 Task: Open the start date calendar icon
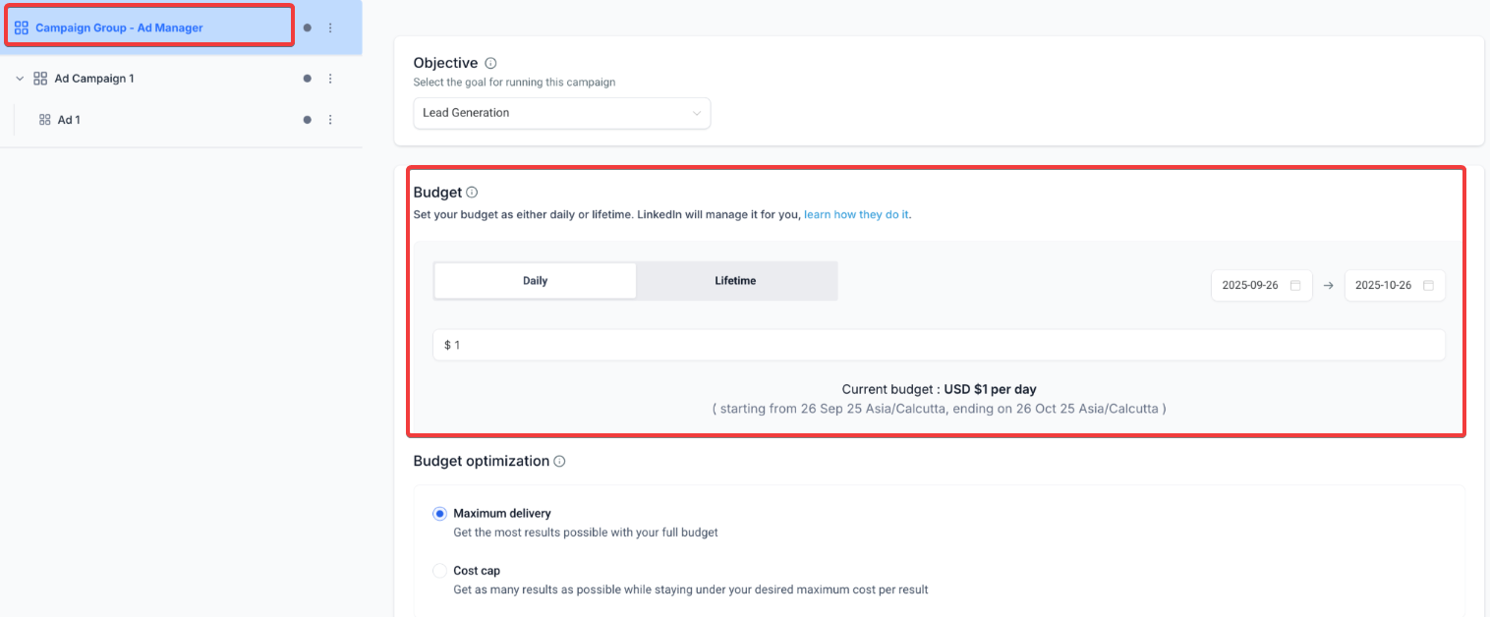click(1295, 285)
